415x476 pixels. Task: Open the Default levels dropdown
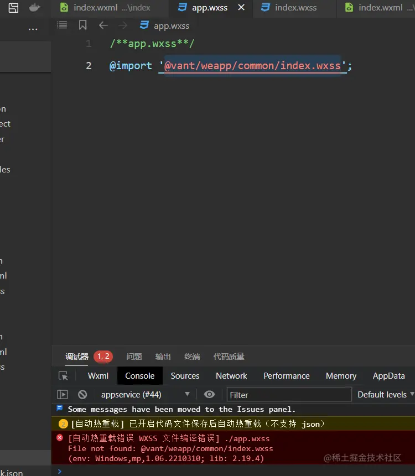(386, 395)
